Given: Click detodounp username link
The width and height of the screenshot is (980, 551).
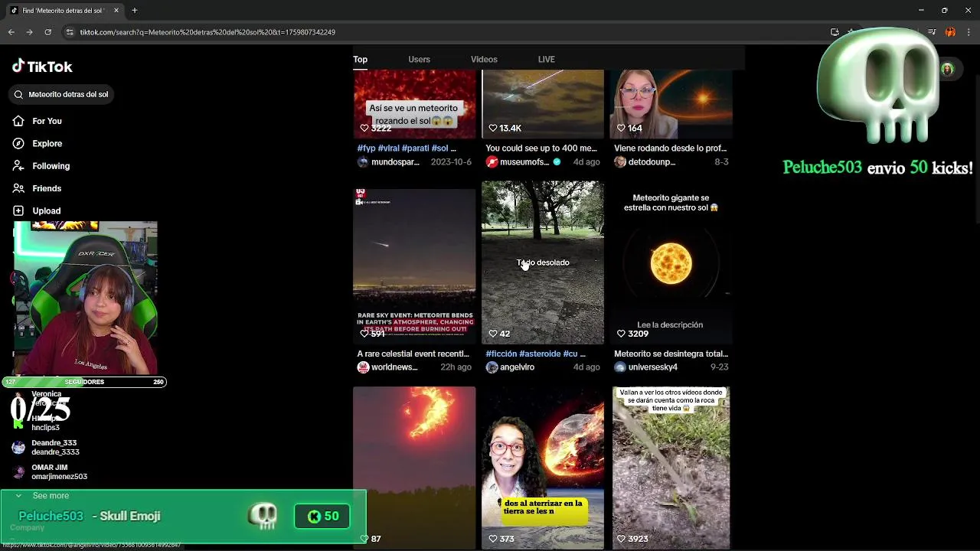Looking at the screenshot, I should (x=652, y=162).
